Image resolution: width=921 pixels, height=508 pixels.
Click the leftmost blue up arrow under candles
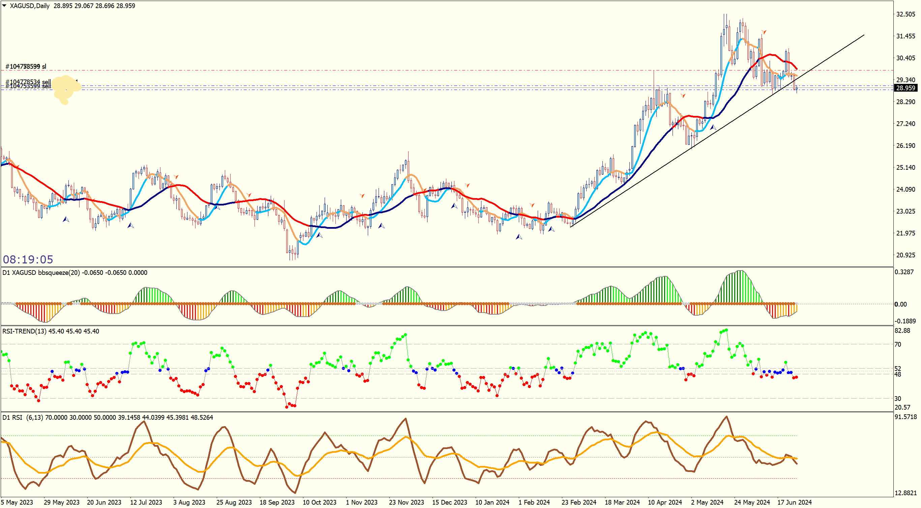66,219
